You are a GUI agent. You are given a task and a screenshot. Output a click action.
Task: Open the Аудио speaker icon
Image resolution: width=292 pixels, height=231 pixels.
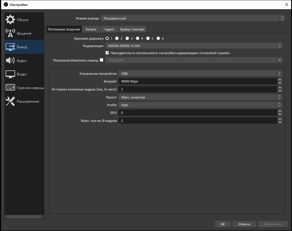(x=10, y=60)
